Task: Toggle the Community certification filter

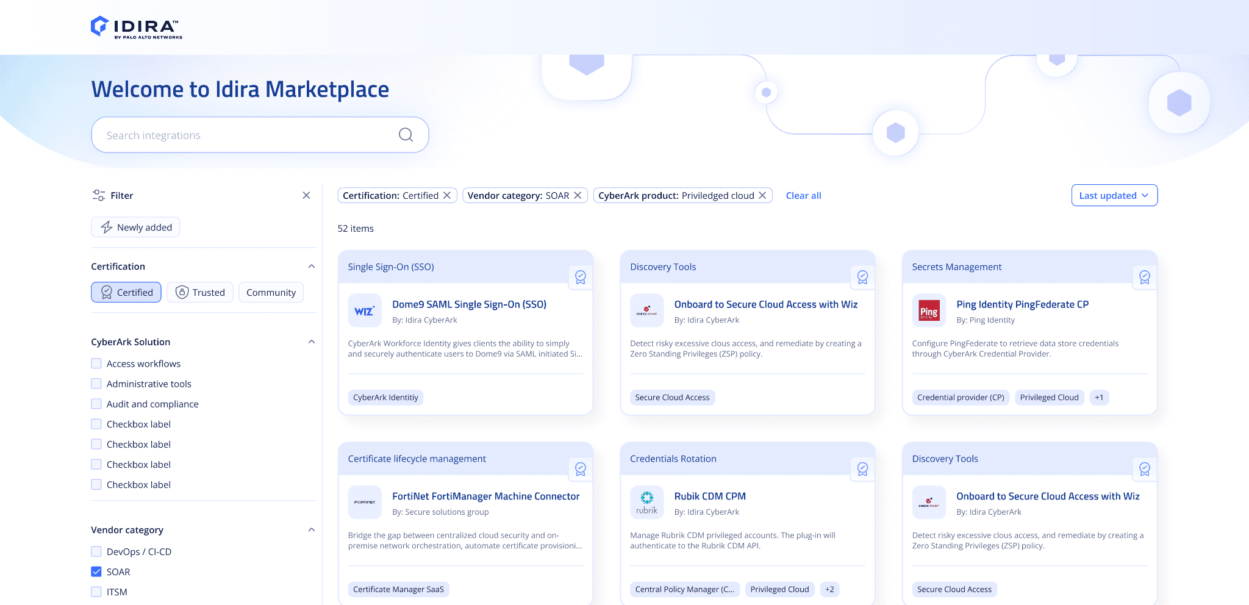Action: 271,292
